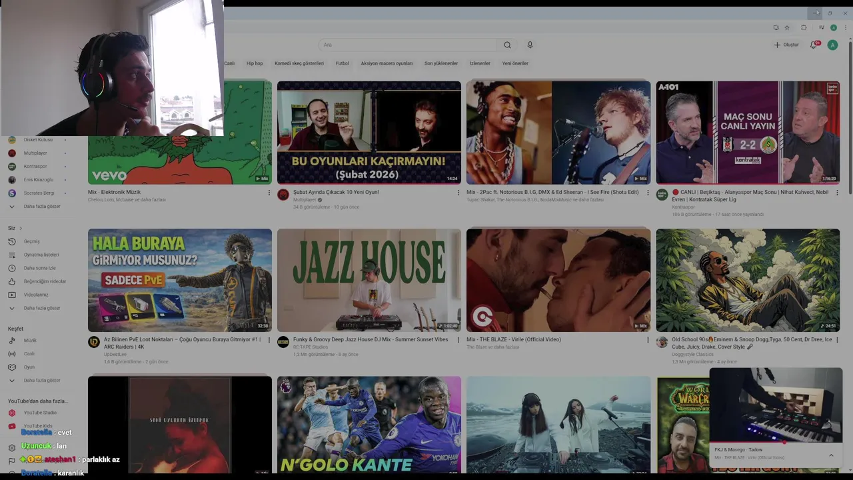Activate voice search microphone icon
This screenshot has width=853, height=480.
(x=530, y=45)
